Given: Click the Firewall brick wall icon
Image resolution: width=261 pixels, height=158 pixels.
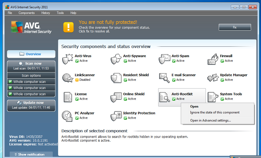Looking at the screenshot, I should coord(213,59).
